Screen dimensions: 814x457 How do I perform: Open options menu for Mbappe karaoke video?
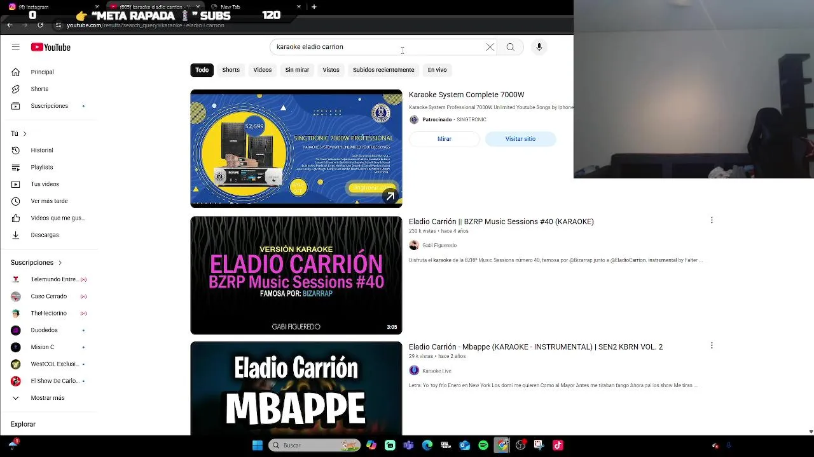(x=712, y=345)
